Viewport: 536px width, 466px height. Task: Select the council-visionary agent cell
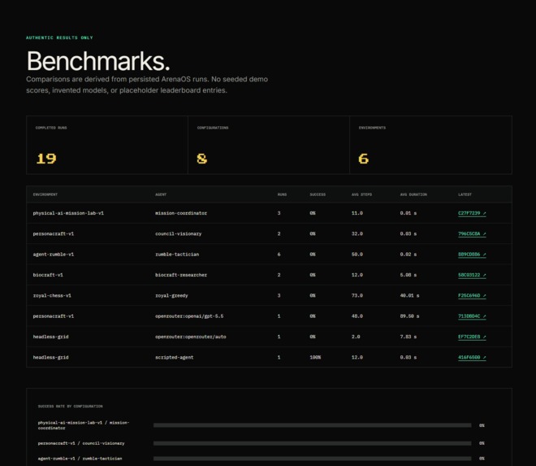pos(178,233)
